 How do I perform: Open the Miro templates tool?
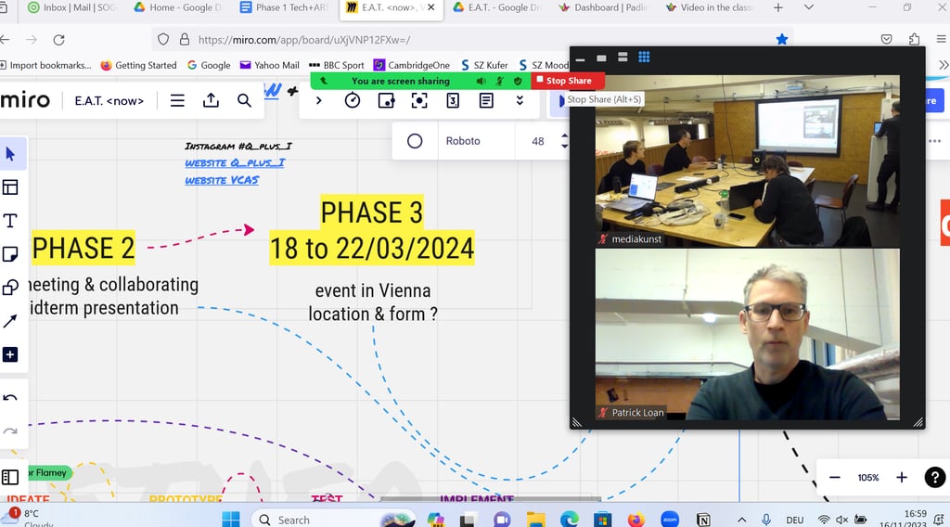click(x=10, y=187)
